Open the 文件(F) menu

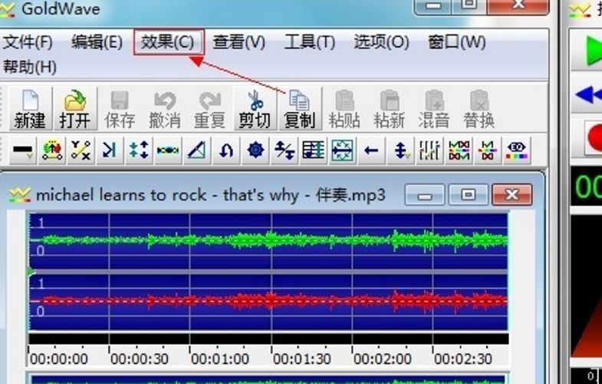click(x=28, y=42)
